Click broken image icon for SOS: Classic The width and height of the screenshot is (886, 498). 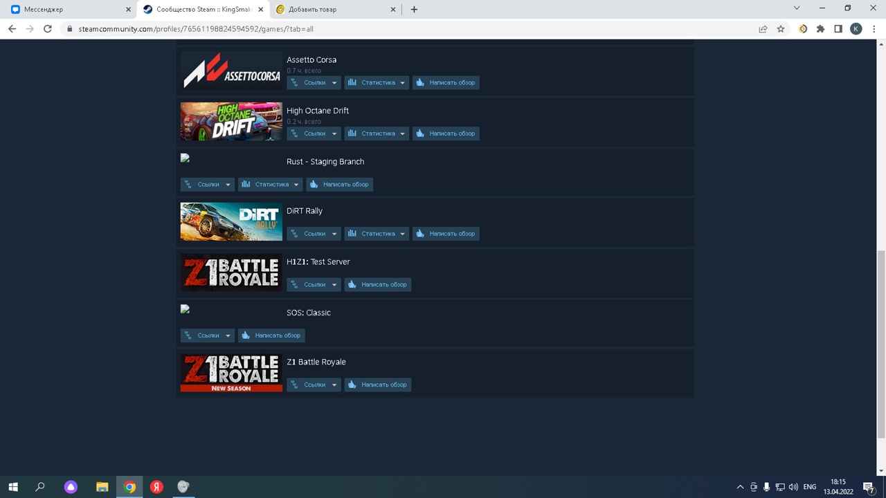[185, 309]
